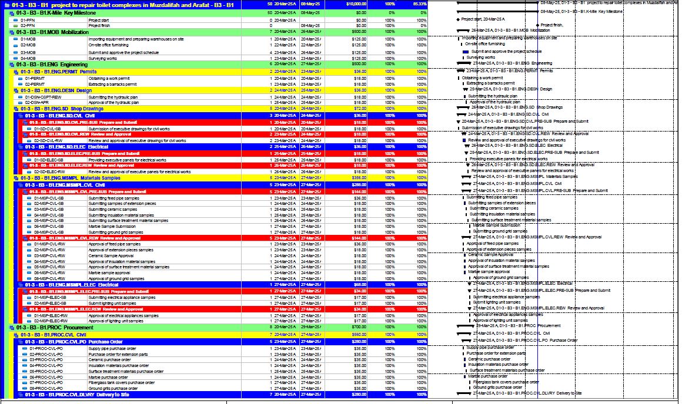Click the blue 'Submit and approve the project schedule' bar

click(x=466, y=52)
